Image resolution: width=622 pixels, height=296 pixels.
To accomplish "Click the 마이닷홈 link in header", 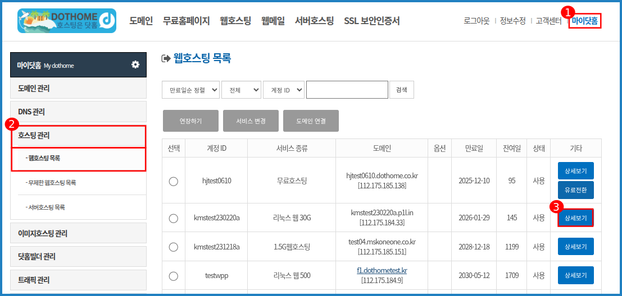I will pos(585,21).
